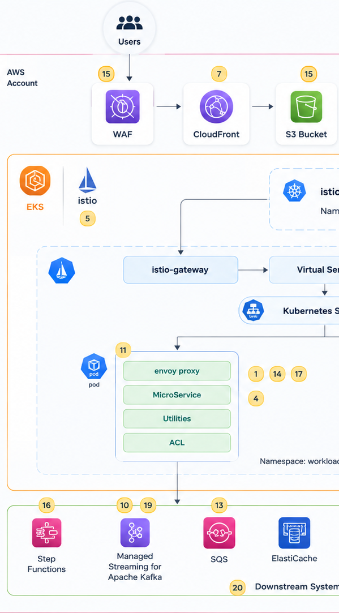This screenshot has width=339, height=613.
Task: Click the "WAF" caption
Action: tap(122, 135)
